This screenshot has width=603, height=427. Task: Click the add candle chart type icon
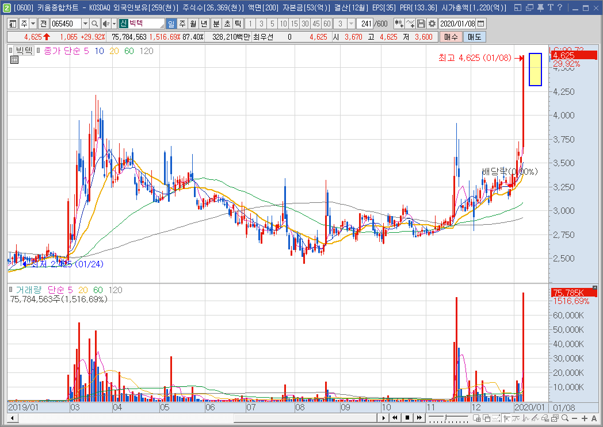(399, 24)
